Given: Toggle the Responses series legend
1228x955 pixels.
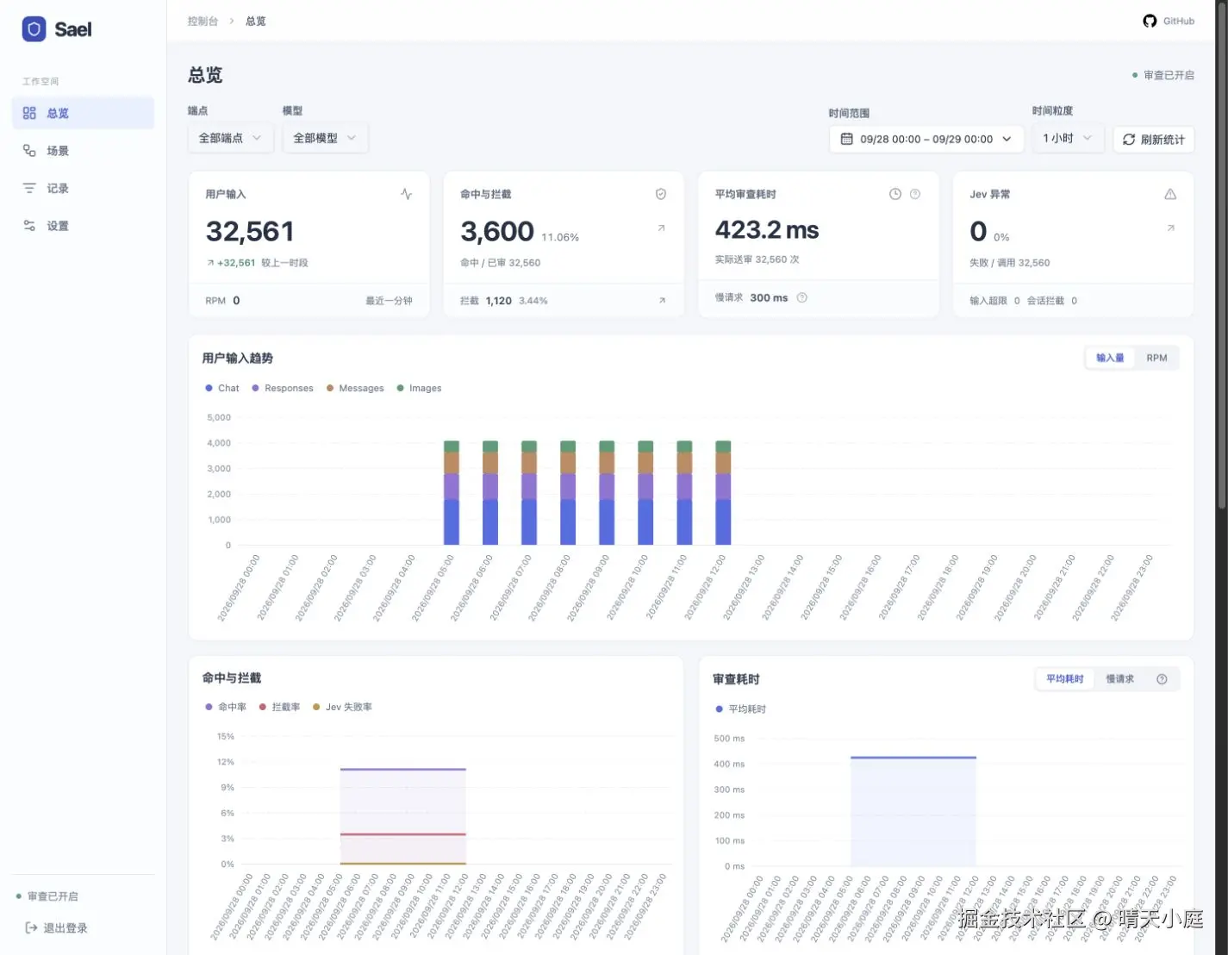Looking at the screenshot, I should coord(283,389).
